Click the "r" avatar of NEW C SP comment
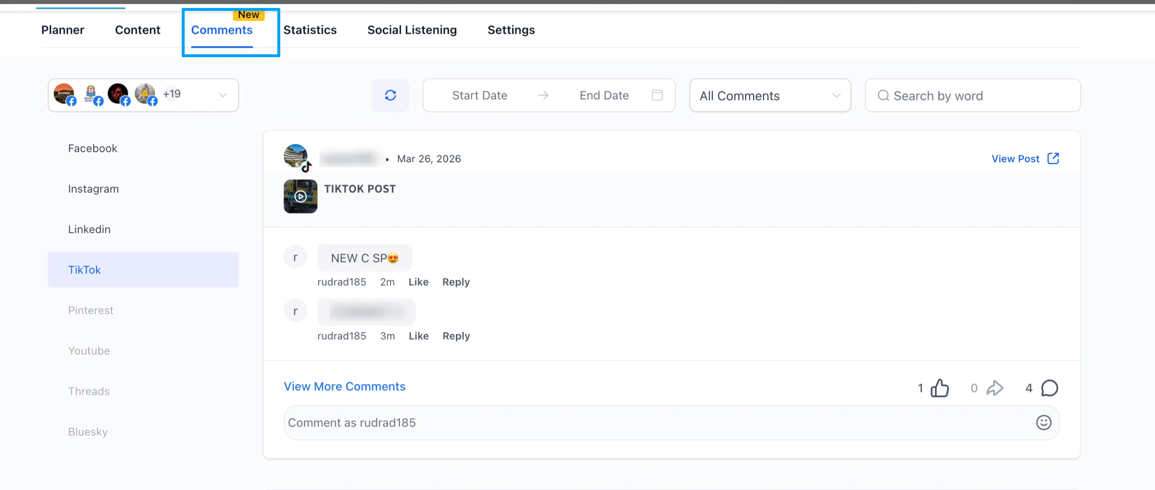Screen dimensions: 1155x490 [x=295, y=257]
